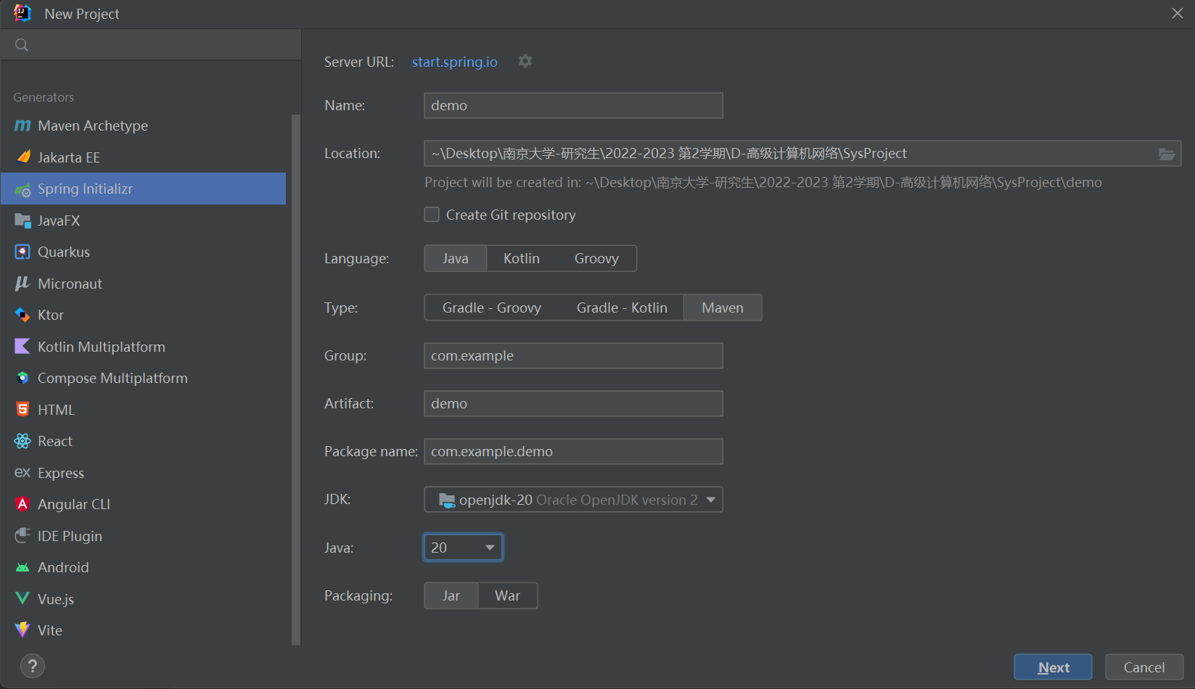Select Jar packaging

[451, 595]
